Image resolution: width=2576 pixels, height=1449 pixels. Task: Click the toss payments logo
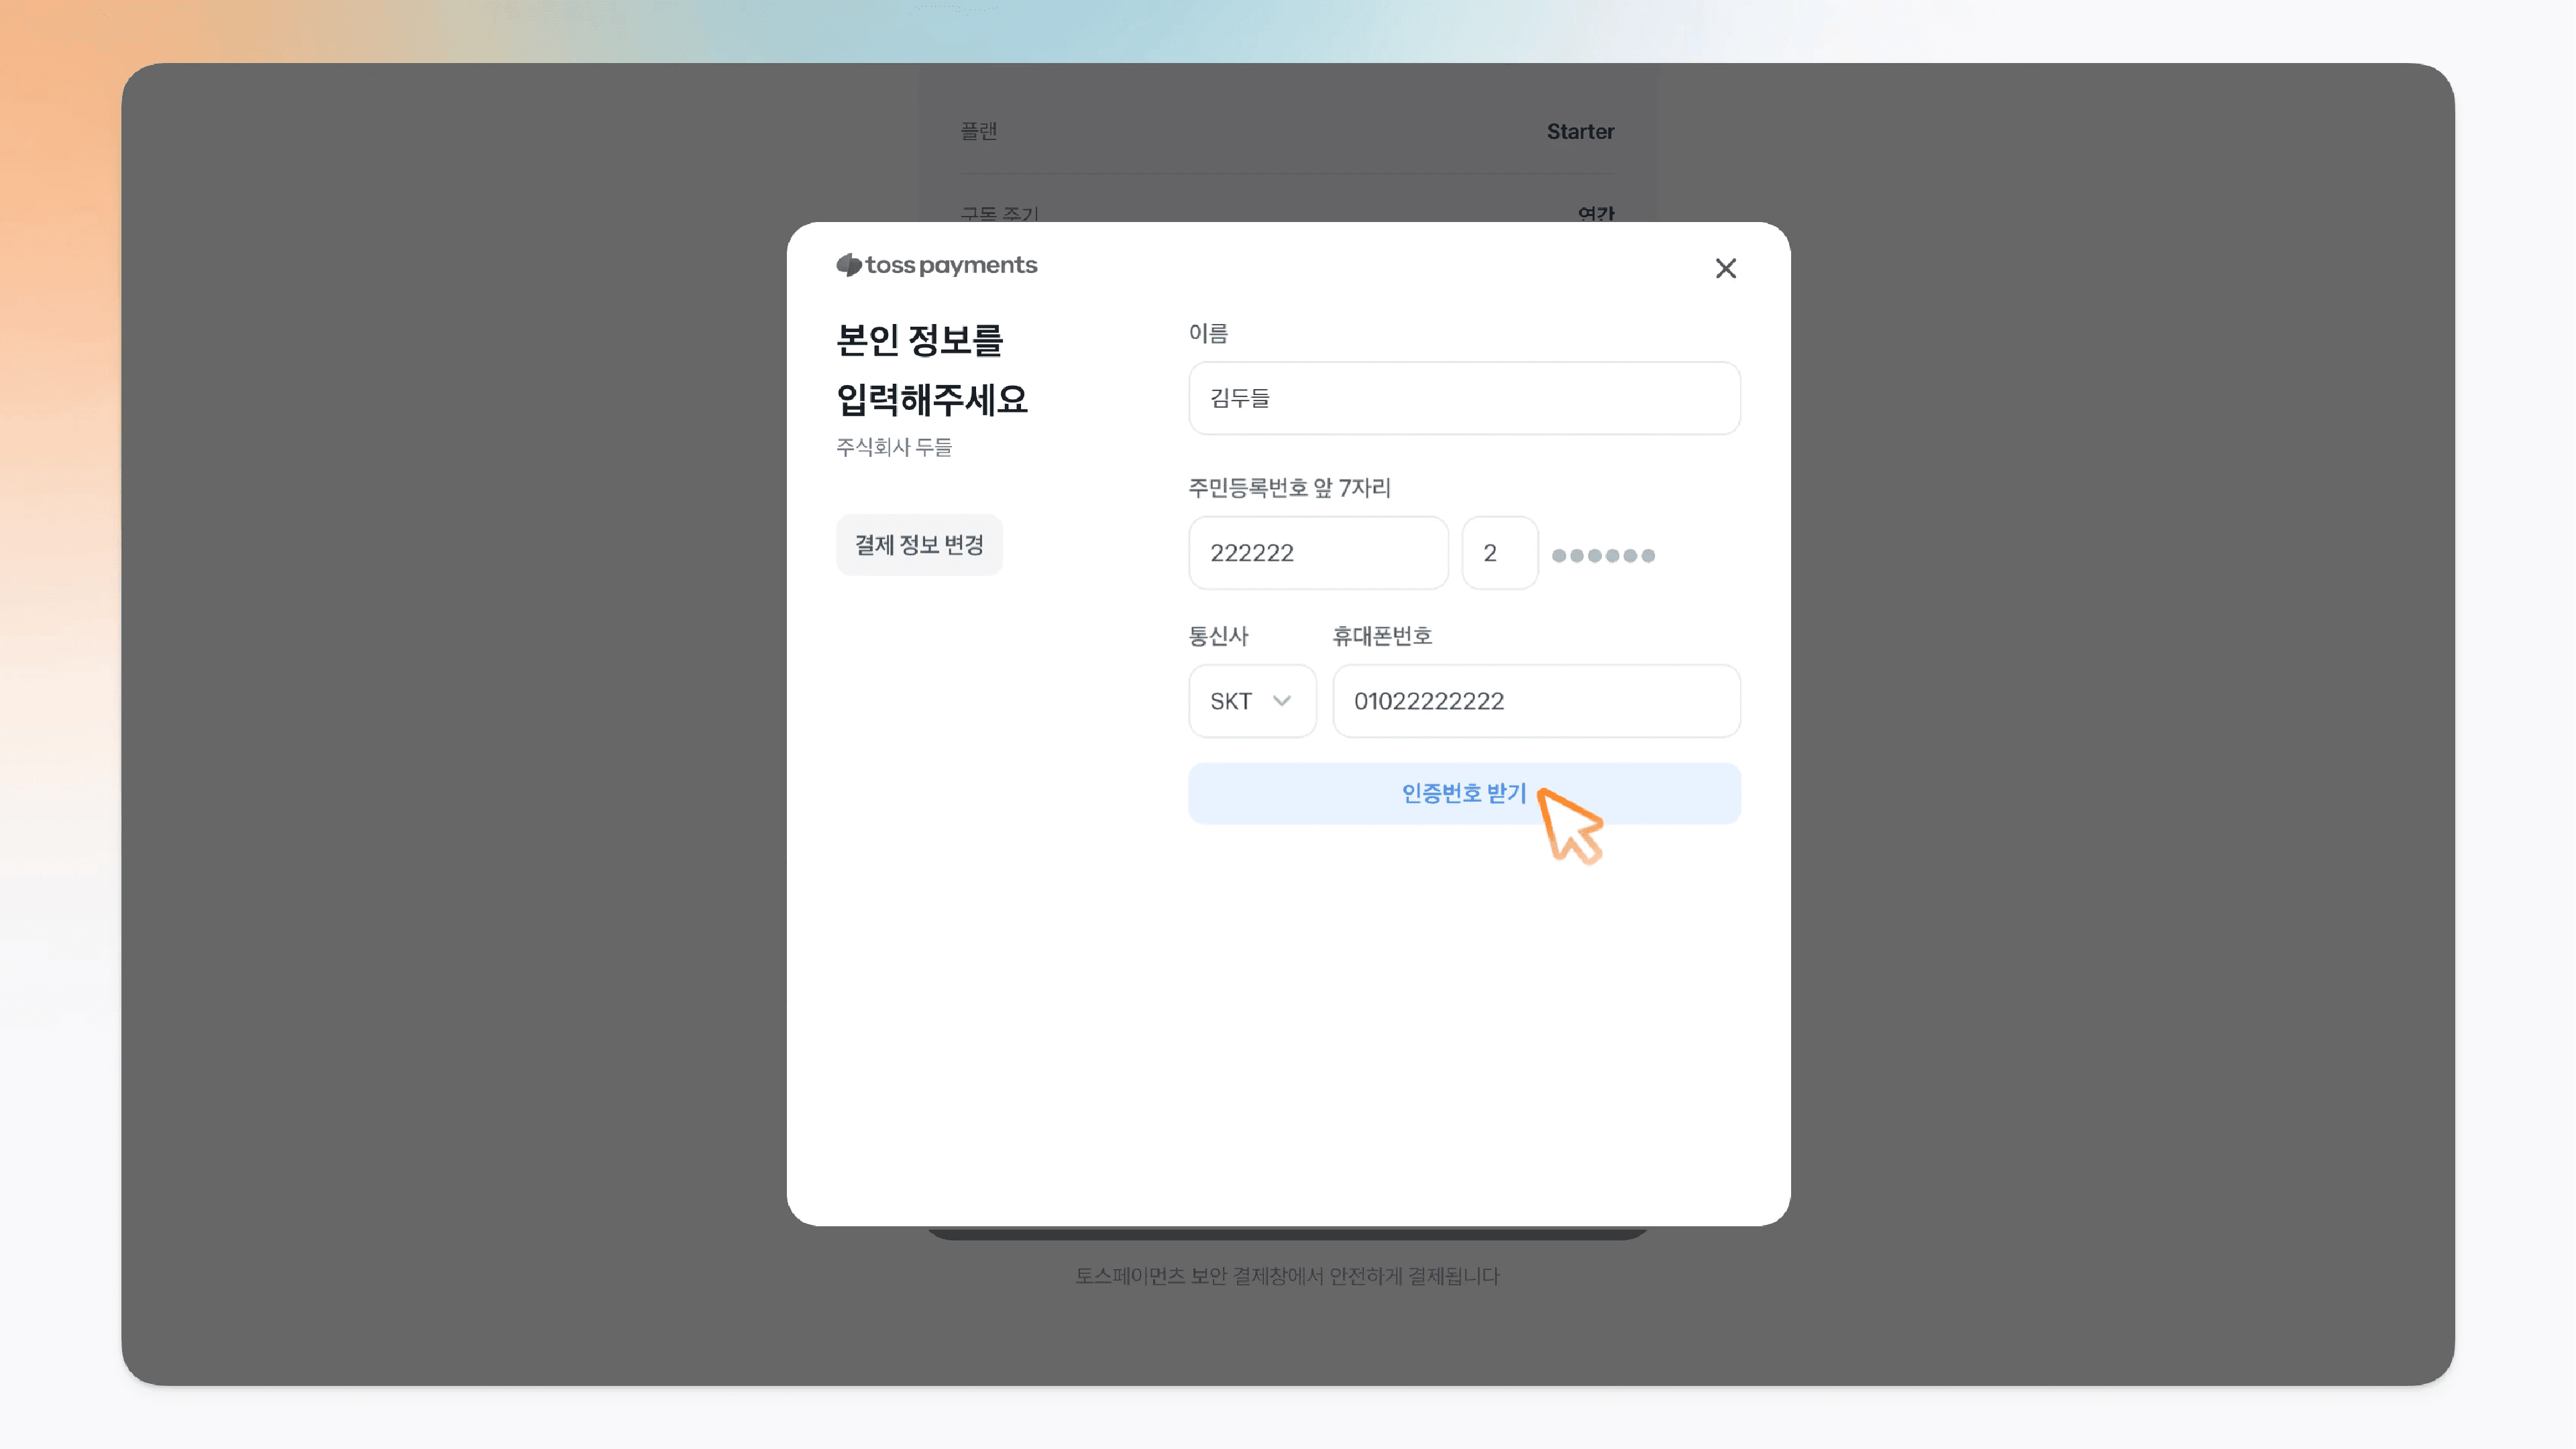point(937,265)
